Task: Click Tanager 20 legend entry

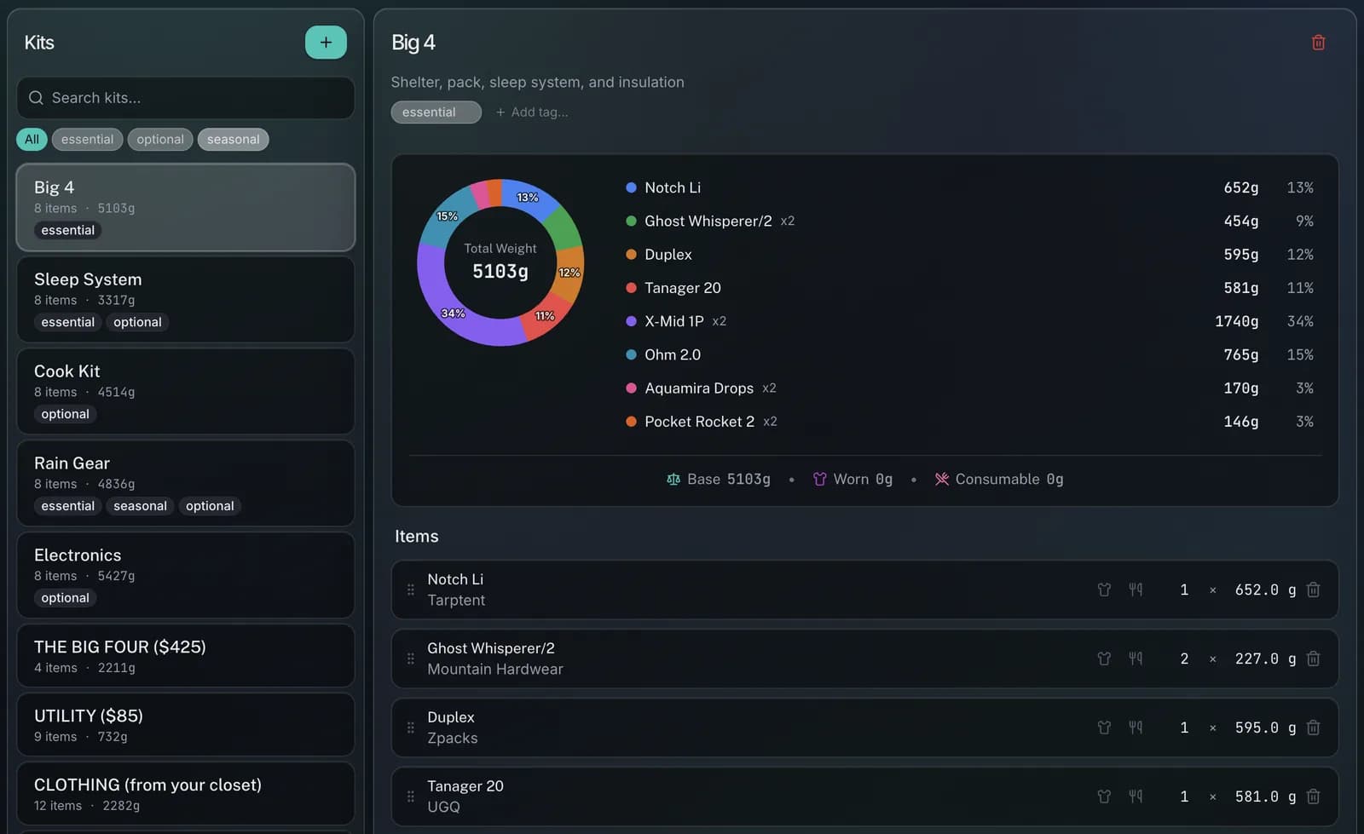Action: pos(683,288)
